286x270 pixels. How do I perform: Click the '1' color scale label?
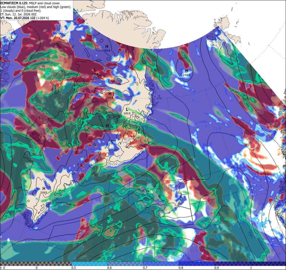tap(251, 268)
